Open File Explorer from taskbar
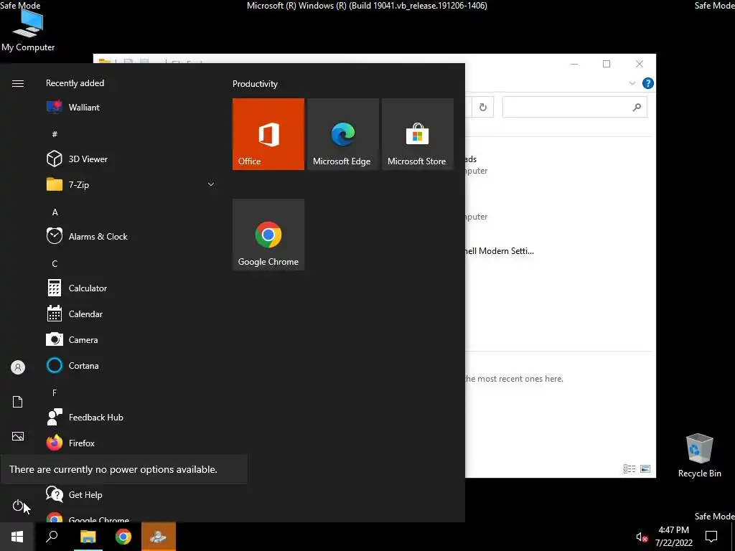 pyautogui.click(x=88, y=537)
